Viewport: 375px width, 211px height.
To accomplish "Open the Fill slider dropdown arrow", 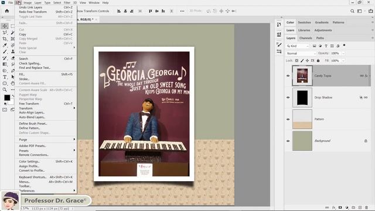I will pyautogui.click(x=343, y=61).
